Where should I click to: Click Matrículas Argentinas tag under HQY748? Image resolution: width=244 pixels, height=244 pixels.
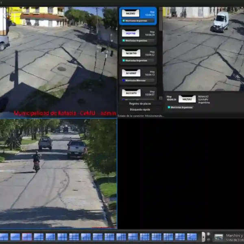click(136, 41)
